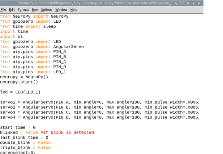Viewport: 223px width, 154px height.
Task: Open the Edit menu
Action: pyautogui.click(x=12, y=10)
